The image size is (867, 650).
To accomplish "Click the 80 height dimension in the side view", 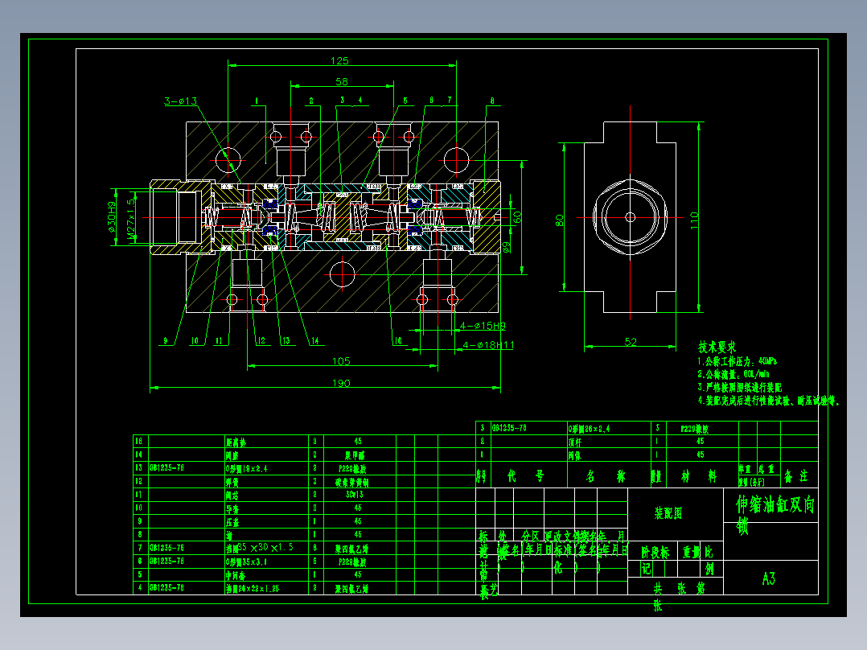I will click(559, 220).
